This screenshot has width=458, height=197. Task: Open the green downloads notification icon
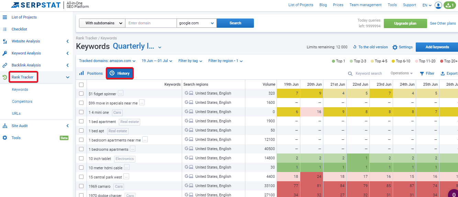coord(450,5)
